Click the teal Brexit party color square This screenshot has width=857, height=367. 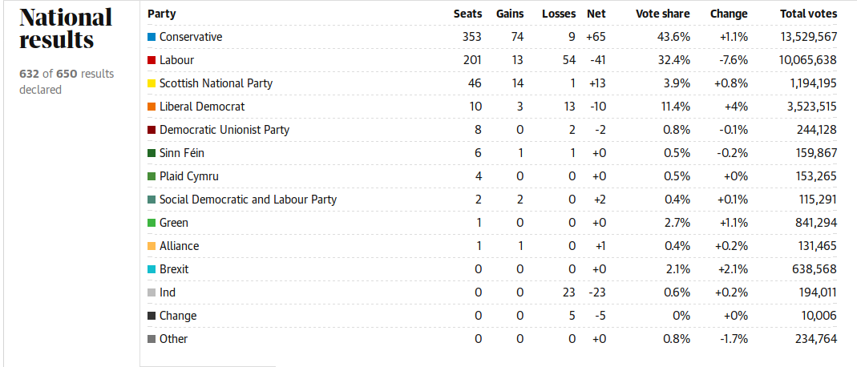(152, 269)
